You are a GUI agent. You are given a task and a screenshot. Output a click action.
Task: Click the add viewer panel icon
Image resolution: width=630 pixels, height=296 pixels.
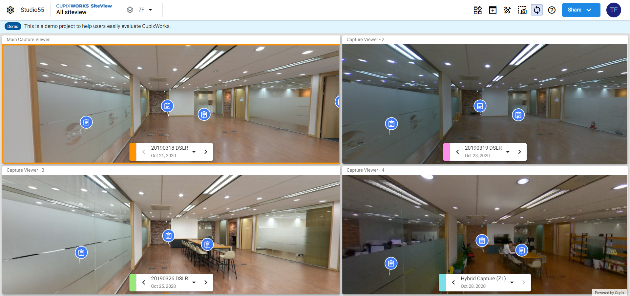point(493,10)
